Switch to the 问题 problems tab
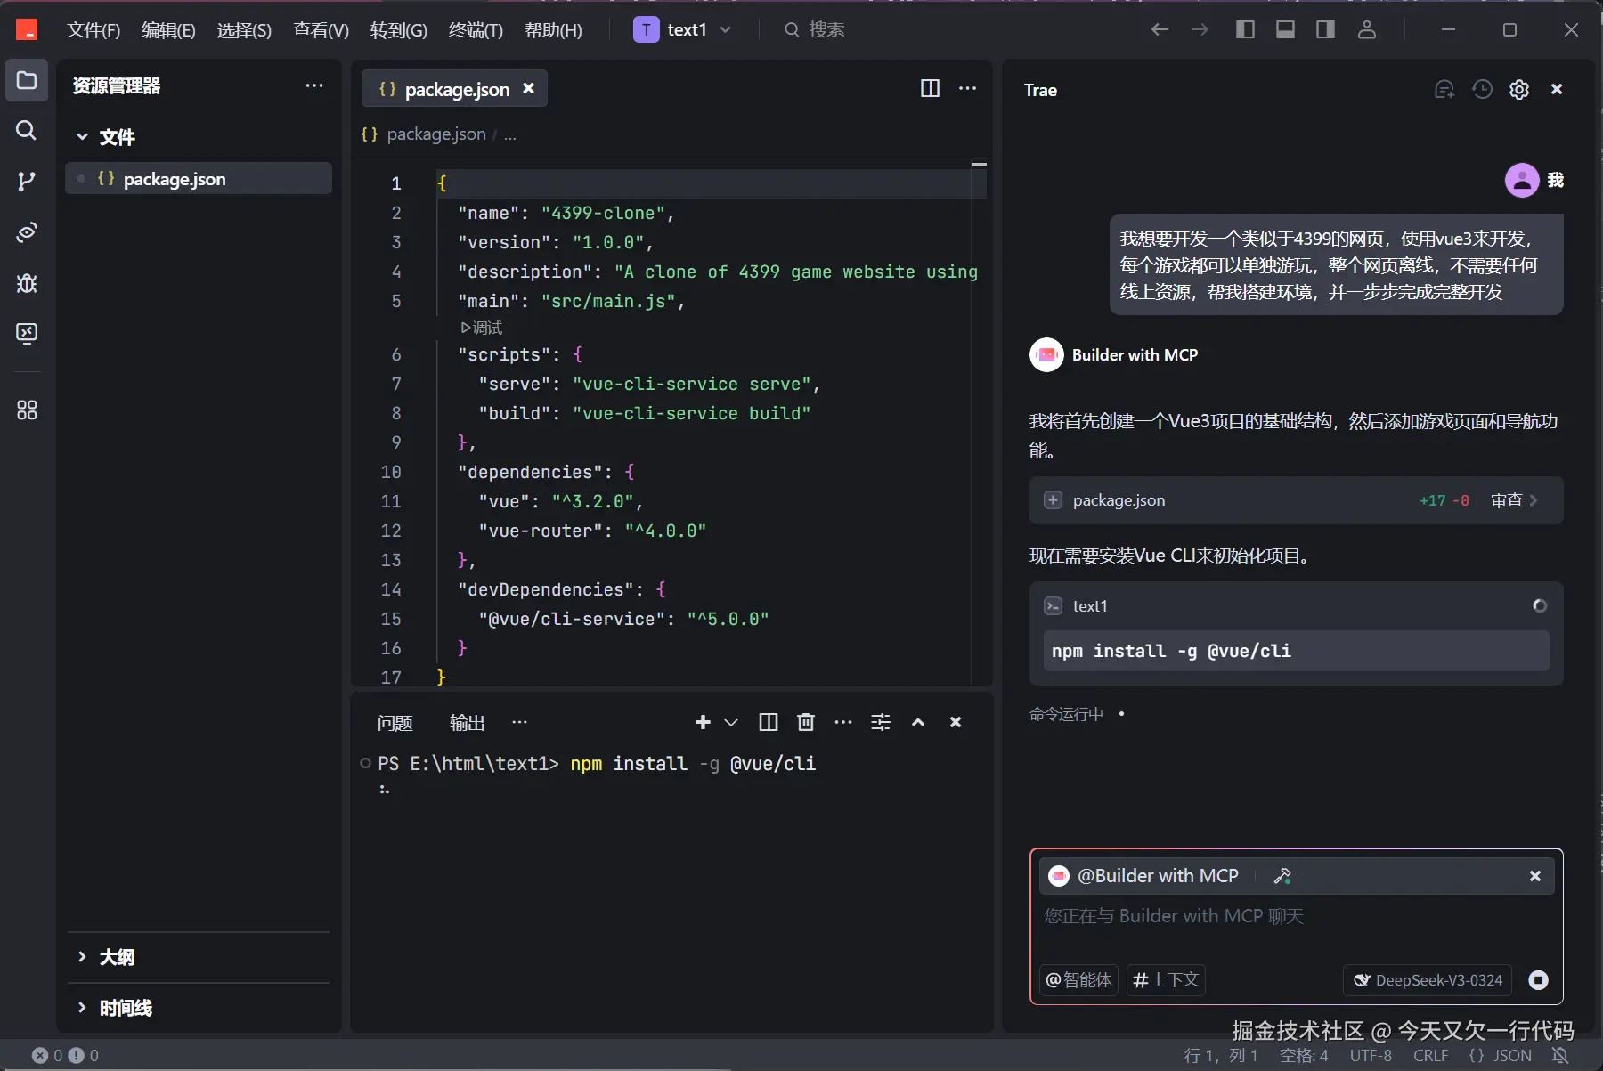Viewport: 1603px width, 1071px height. tap(395, 723)
